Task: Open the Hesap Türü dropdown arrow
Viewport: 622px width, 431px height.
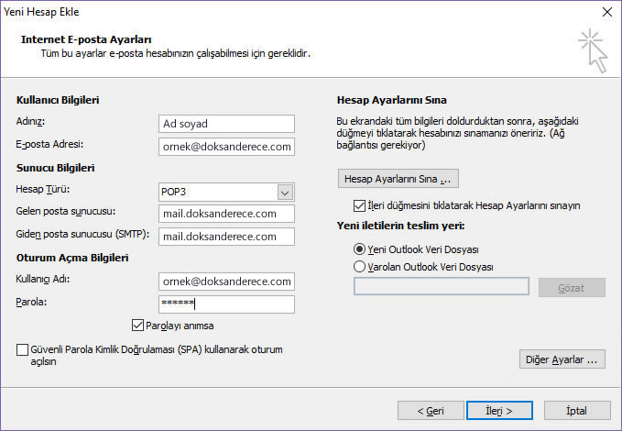Action: 285,193
